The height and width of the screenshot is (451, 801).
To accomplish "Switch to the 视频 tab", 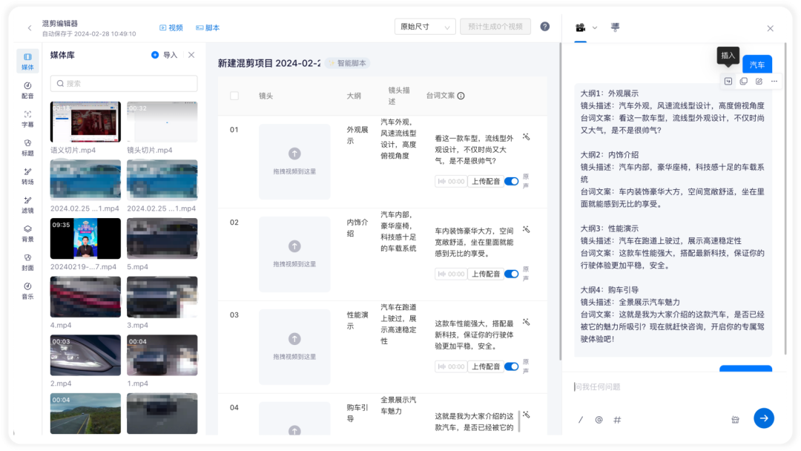I will 171,27.
